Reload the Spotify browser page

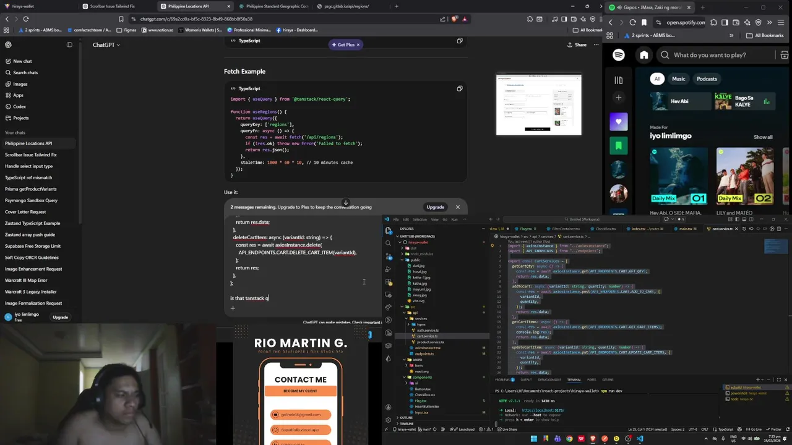coord(632,22)
